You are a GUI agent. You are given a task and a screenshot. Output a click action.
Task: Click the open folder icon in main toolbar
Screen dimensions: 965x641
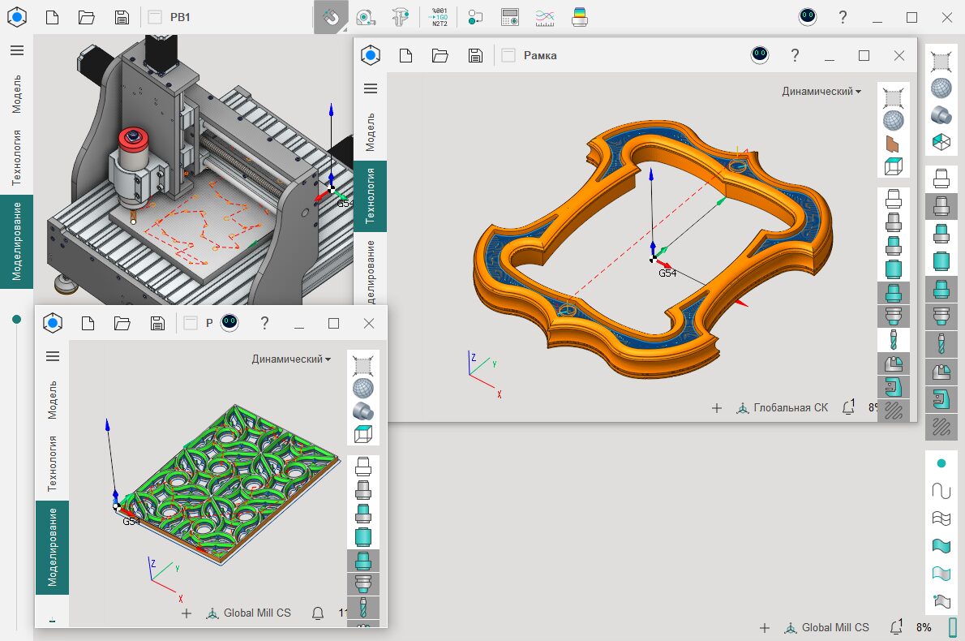87,17
